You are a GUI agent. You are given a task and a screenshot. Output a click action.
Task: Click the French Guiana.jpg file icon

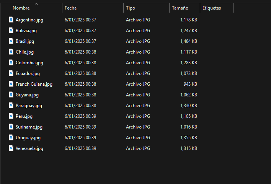point(11,84)
